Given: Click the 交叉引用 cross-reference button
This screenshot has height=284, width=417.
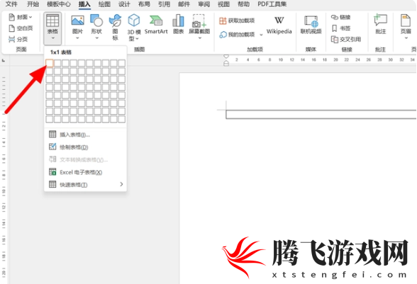Looking at the screenshot, I should (346, 40).
